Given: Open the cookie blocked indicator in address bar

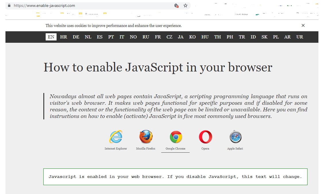Looking at the screenshot, I should pyautogui.click(x=176, y=5).
